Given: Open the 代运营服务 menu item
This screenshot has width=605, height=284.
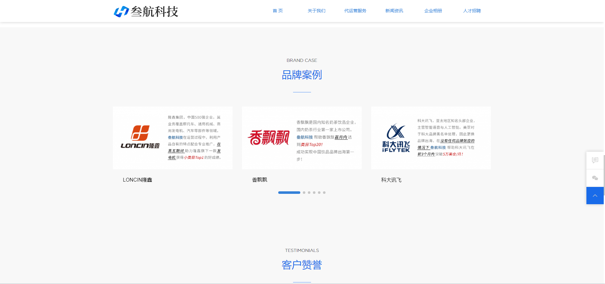Looking at the screenshot, I should [355, 11].
